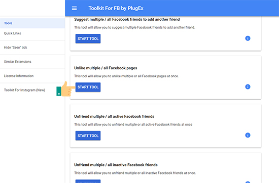Start the Unlike all Facebook pages tool
The image size is (279, 183).
[88, 87]
